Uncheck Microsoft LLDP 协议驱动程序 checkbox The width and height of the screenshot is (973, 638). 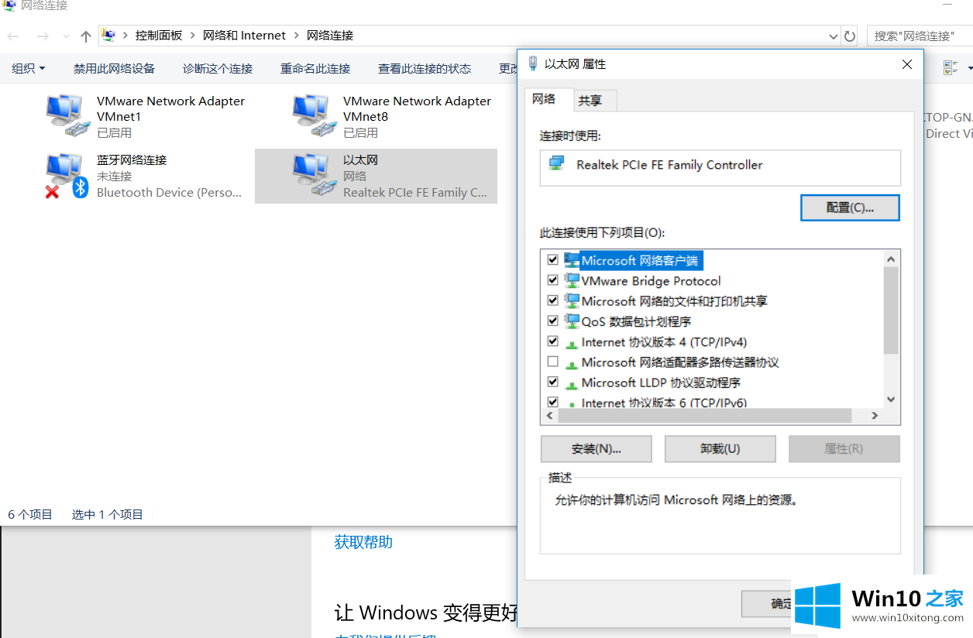(x=552, y=381)
